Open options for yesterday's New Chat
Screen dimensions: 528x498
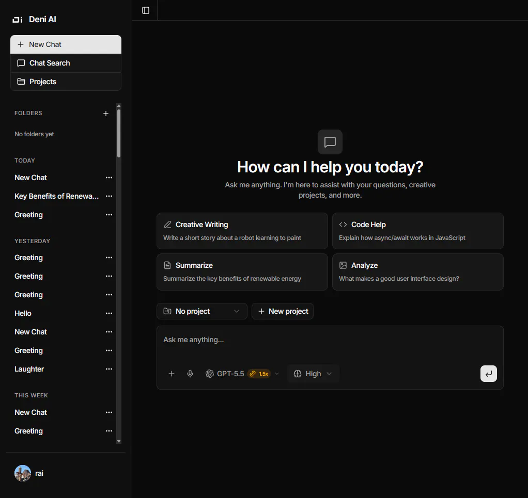(x=109, y=332)
